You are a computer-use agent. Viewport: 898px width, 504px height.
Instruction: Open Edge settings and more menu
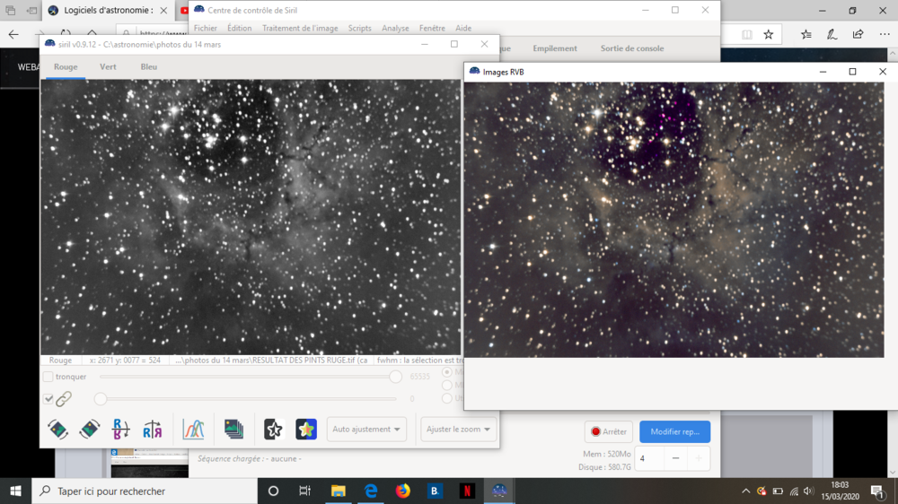pos(885,35)
